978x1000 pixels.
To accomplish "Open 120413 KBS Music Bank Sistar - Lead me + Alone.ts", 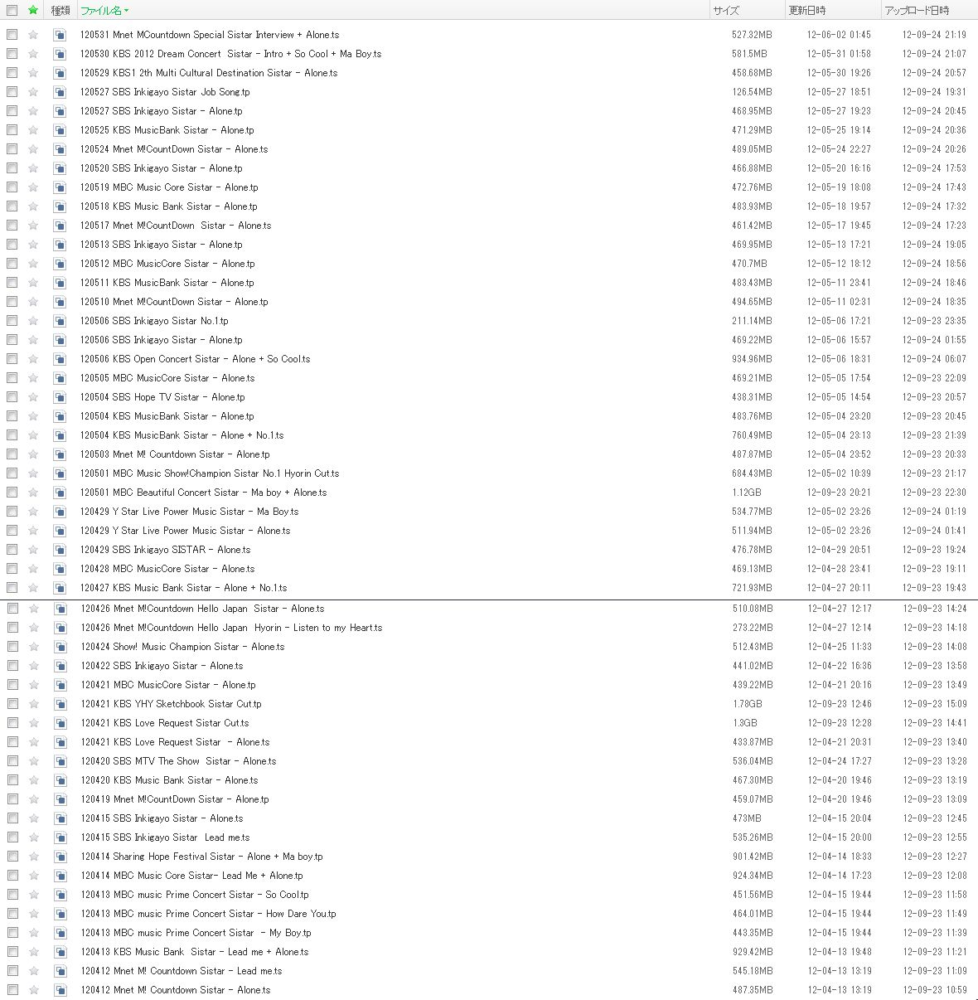I will tap(195, 952).
